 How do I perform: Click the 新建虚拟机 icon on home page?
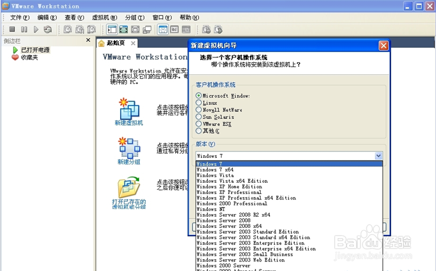(x=129, y=108)
